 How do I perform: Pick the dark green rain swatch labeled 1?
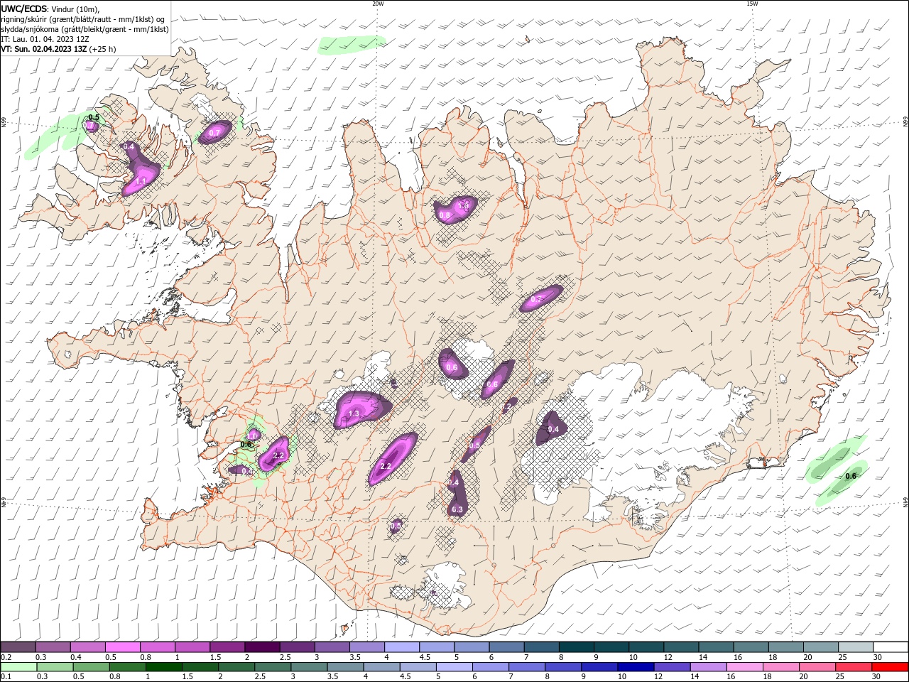click(163, 667)
